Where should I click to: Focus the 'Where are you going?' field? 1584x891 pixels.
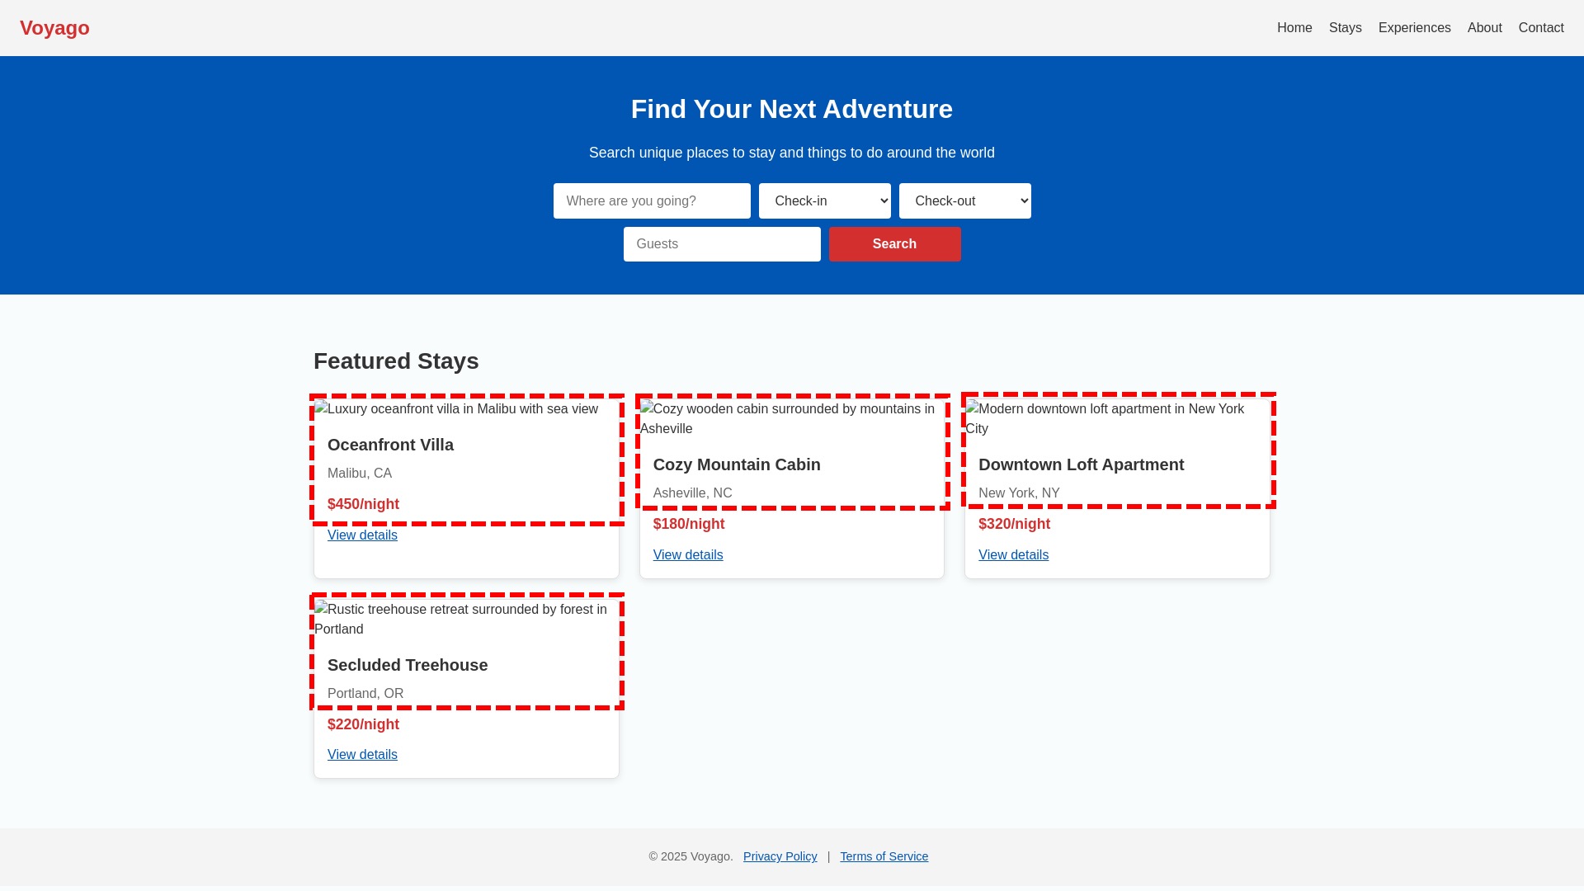coord(652,201)
